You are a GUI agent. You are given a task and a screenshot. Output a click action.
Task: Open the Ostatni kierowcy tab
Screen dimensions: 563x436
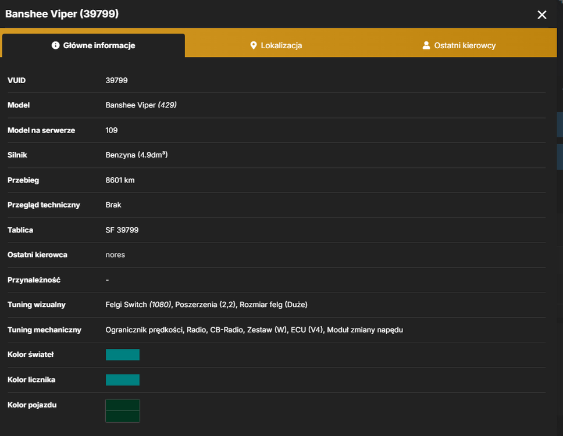coord(459,45)
